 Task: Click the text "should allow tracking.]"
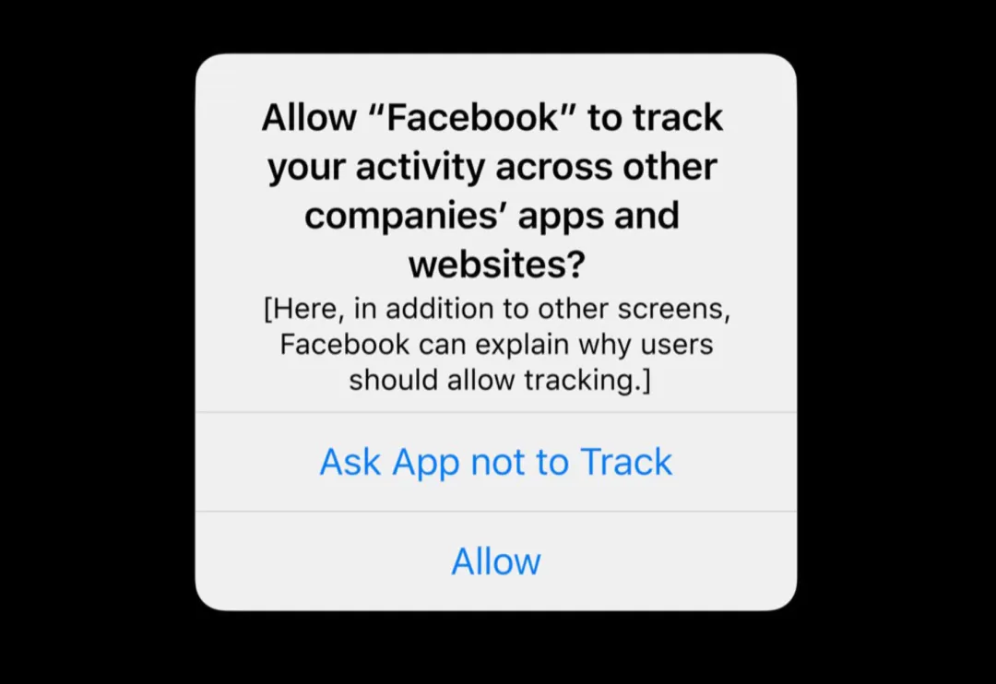[500, 381]
